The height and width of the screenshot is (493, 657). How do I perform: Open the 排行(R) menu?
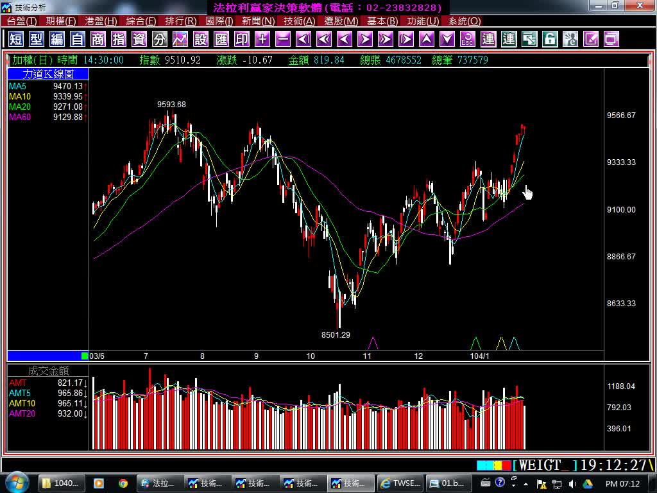pyautogui.click(x=180, y=21)
